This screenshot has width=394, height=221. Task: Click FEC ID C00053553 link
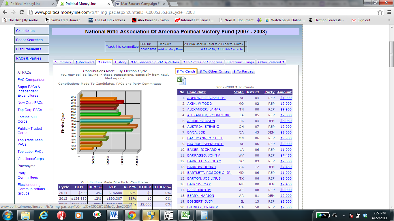[148, 49]
